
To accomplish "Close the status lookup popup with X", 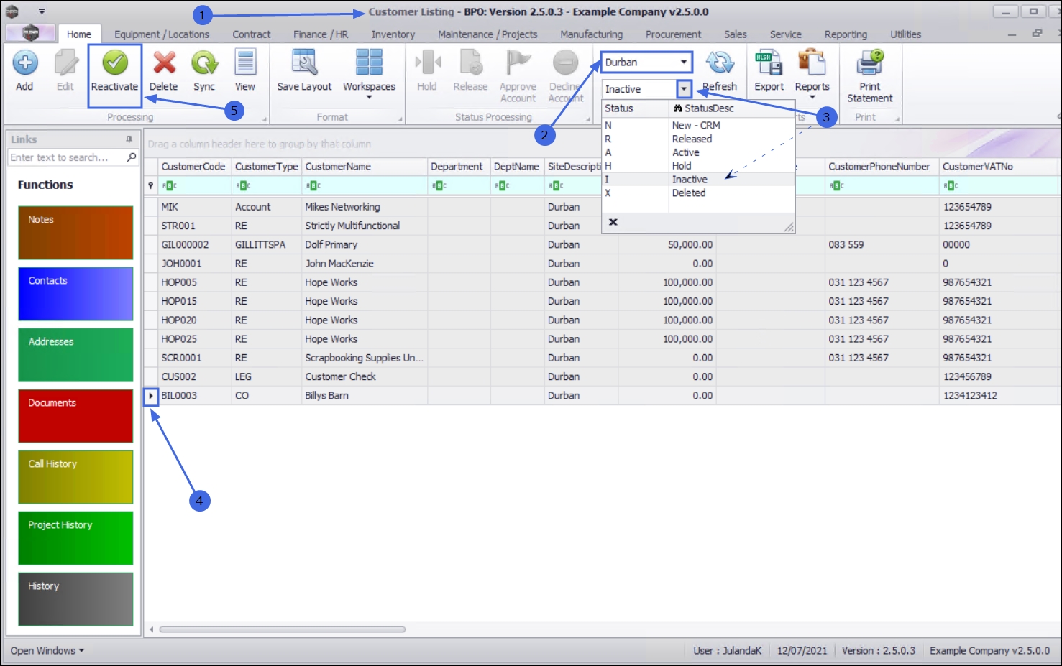I will pos(613,222).
